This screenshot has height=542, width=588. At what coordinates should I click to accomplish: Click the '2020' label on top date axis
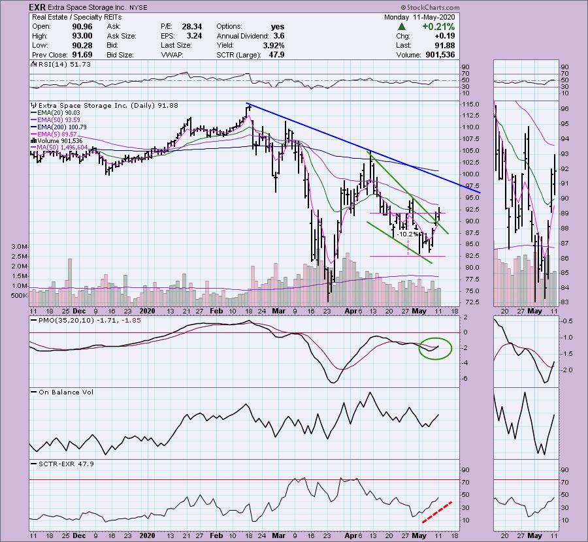[x=147, y=311]
